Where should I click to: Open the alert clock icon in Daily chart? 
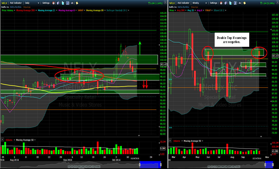click(x=53, y=3)
